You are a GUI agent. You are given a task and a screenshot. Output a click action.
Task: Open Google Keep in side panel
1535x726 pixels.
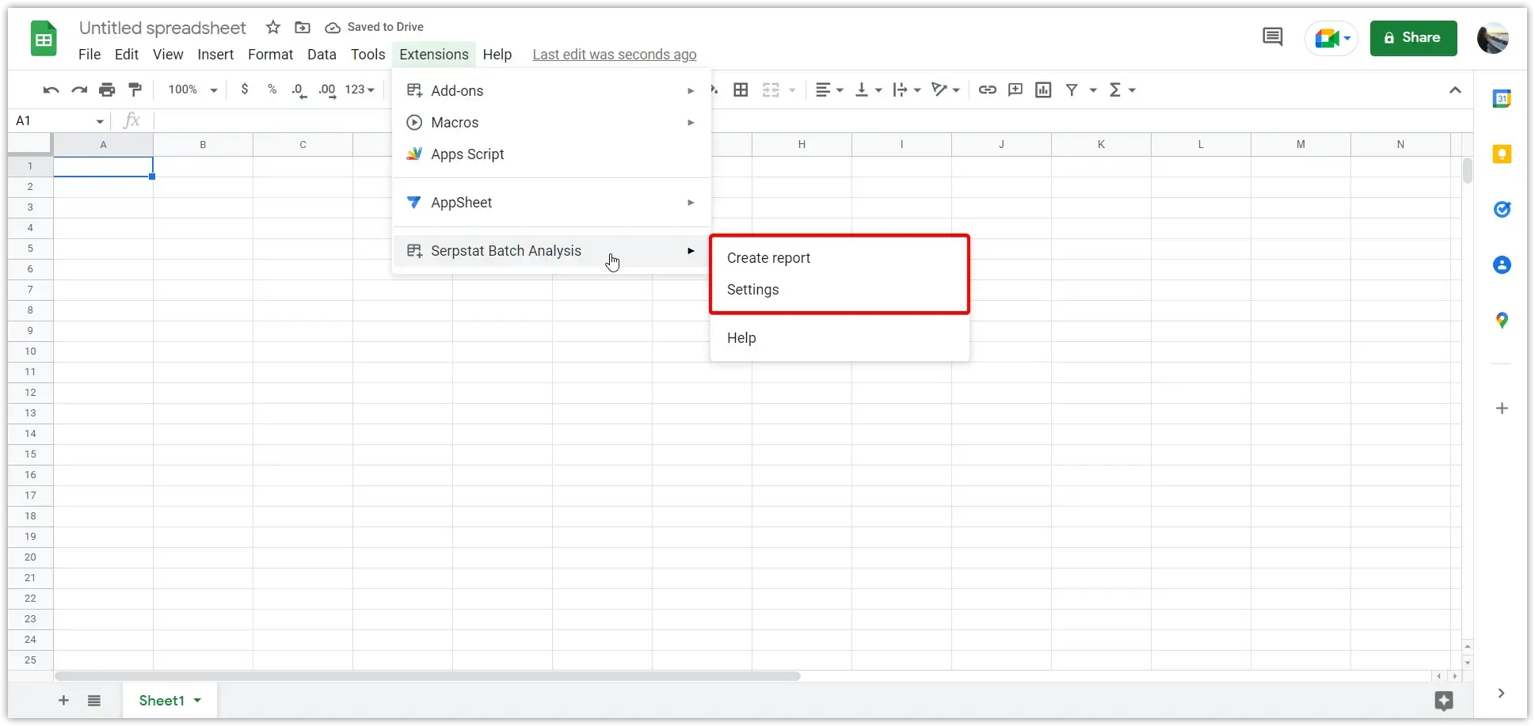[x=1502, y=154]
